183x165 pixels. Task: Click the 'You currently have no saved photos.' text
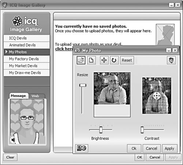(91, 26)
